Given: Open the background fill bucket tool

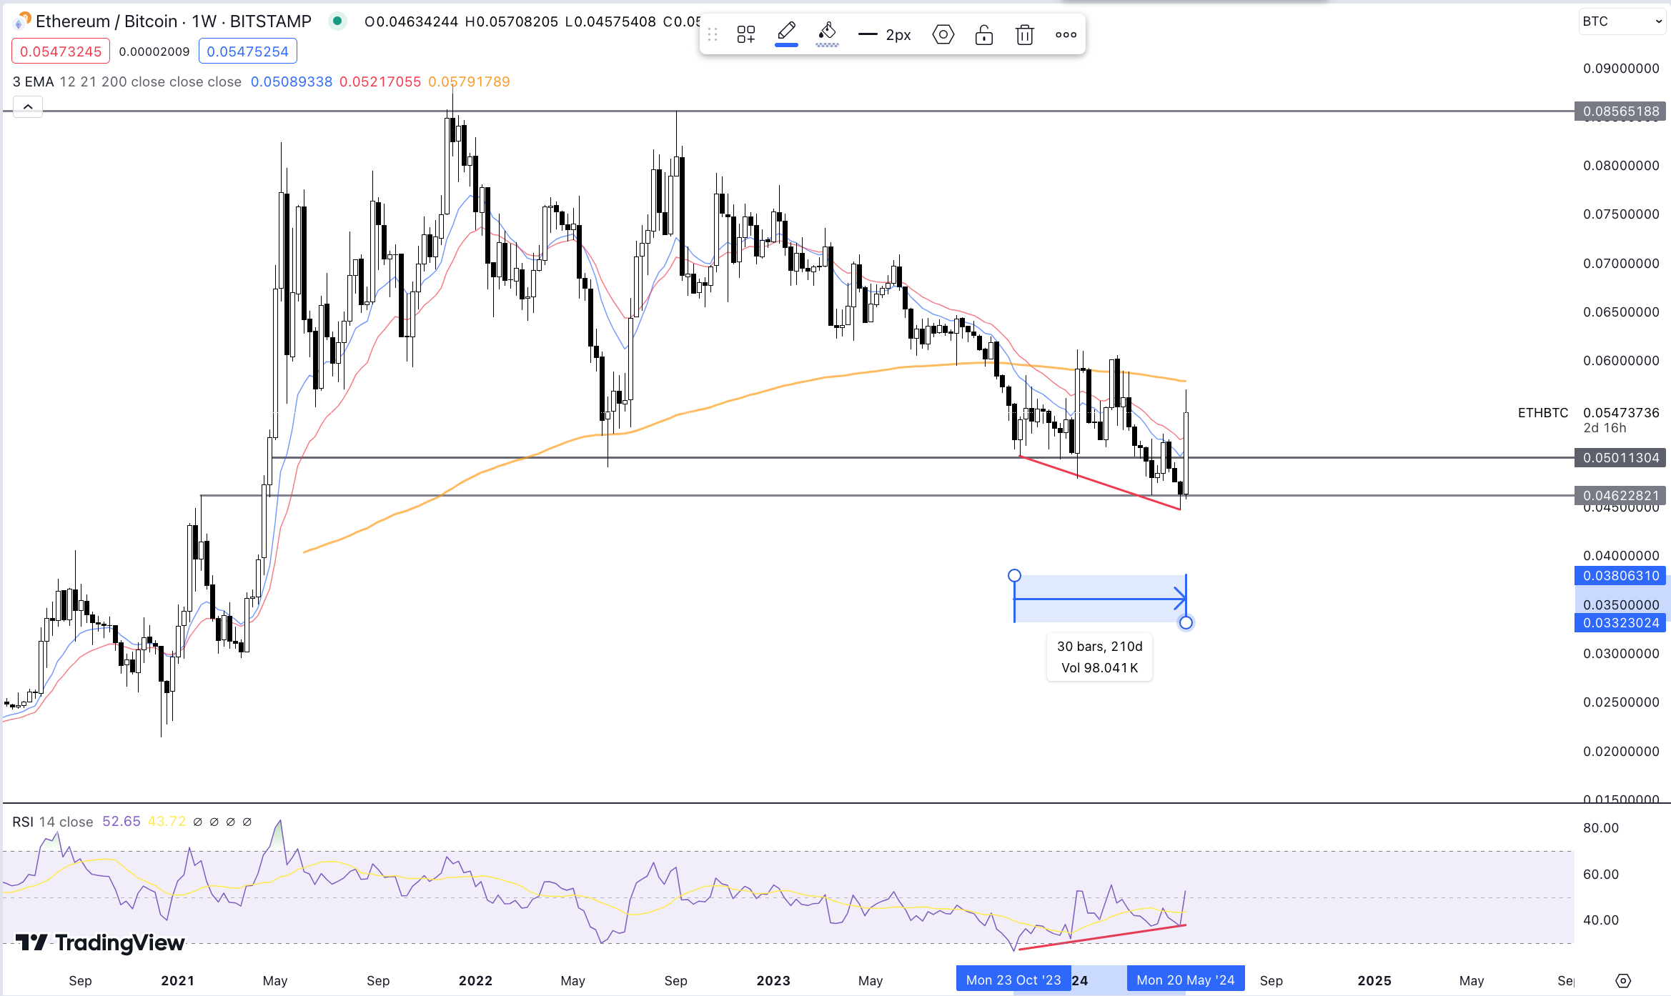Looking at the screenshot, I should click(x=827, y=33).
